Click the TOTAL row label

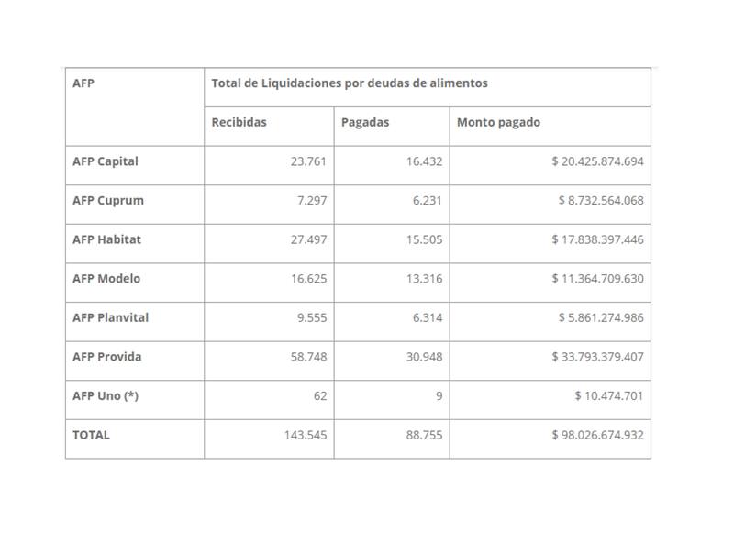(x=91, y=435)
